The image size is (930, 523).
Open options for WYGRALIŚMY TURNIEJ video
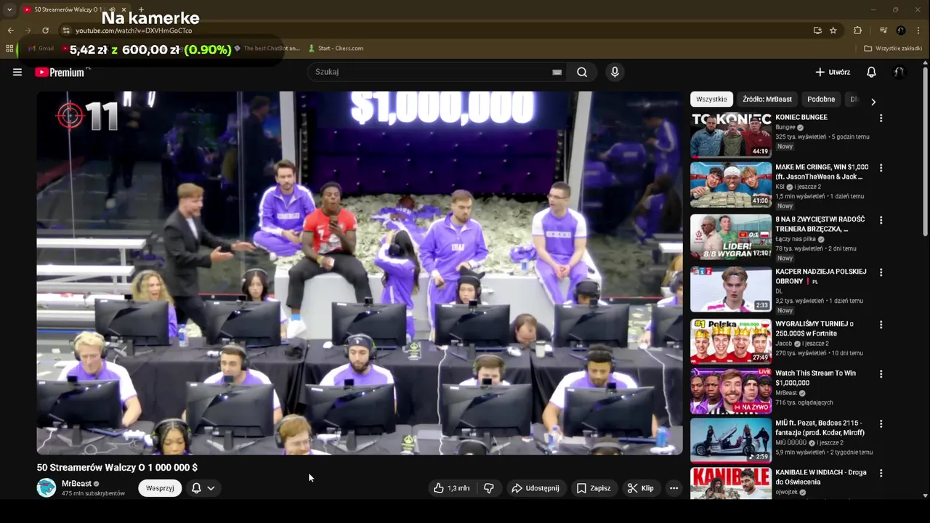pyautogui.click(x=881, y=325)
